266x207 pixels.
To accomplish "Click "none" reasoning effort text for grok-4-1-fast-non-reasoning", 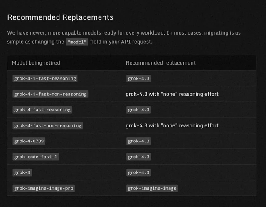I will pos(190,94).
